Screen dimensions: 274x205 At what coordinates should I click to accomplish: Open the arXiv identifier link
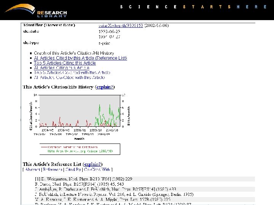tap(121, 25)
